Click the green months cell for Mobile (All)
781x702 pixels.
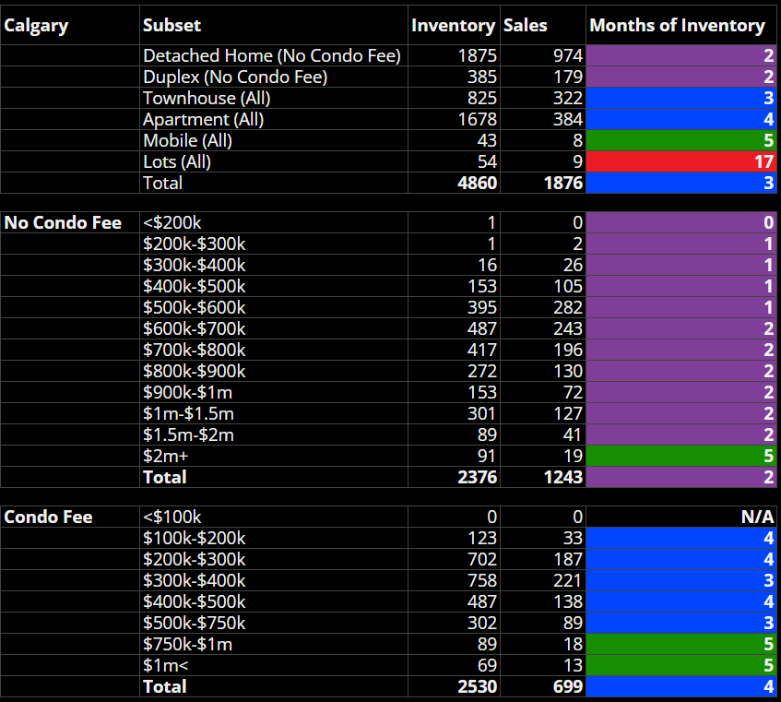[681, 140]
